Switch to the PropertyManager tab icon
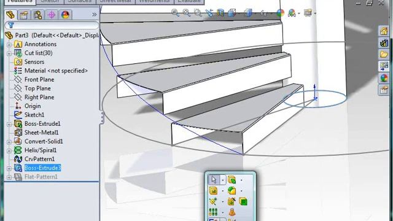Screen dimensions: 393x221 coord(24,15)
